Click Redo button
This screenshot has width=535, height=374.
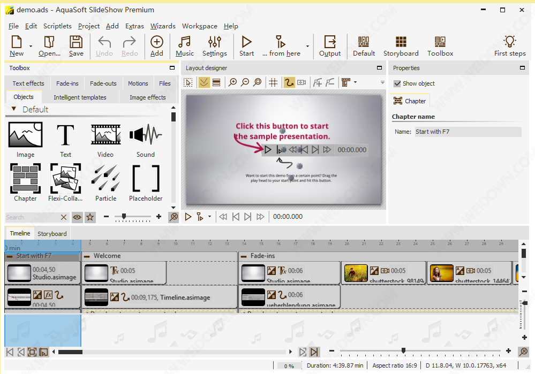tap(130, 46)
